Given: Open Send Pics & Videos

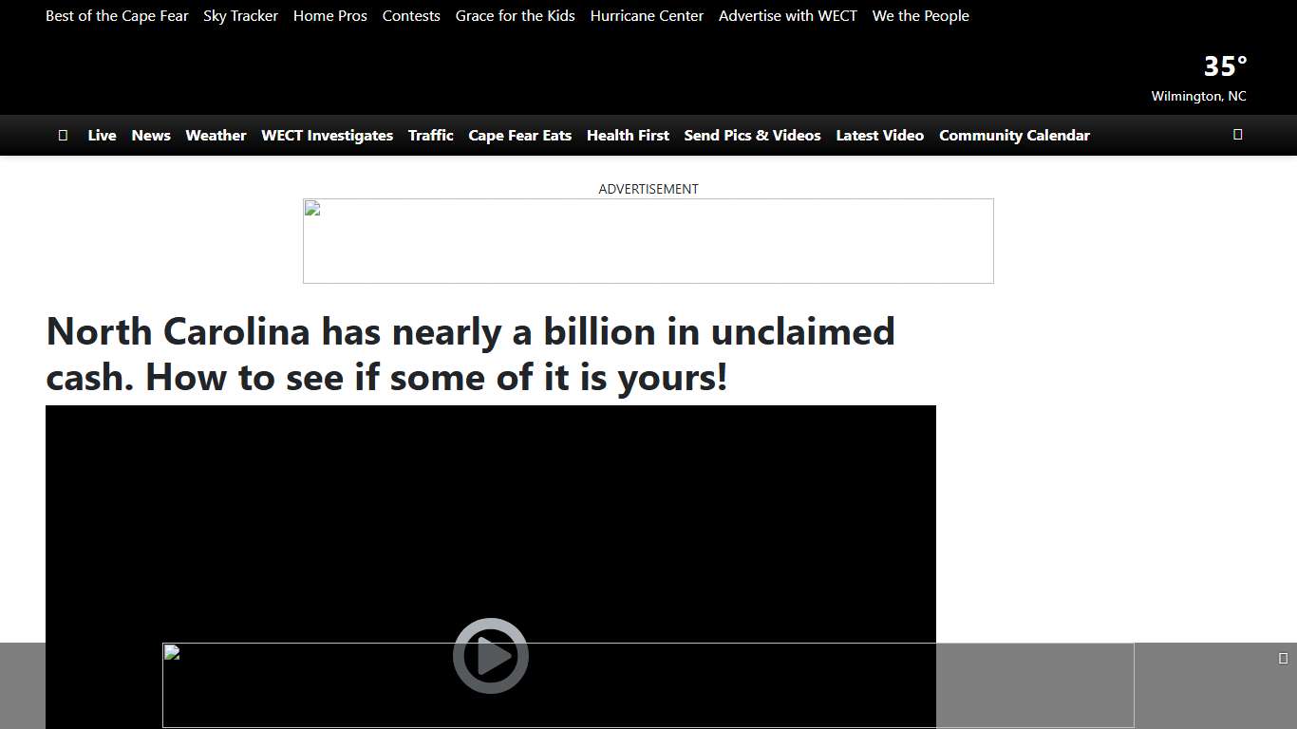Looking at the screenshot, I should point(752,135).
